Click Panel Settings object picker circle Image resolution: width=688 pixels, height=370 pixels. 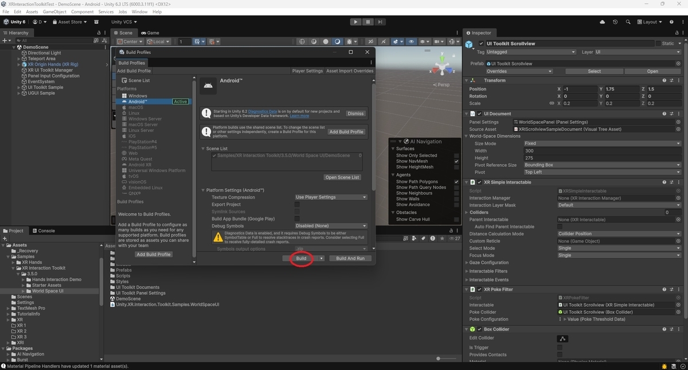point(678,122)
